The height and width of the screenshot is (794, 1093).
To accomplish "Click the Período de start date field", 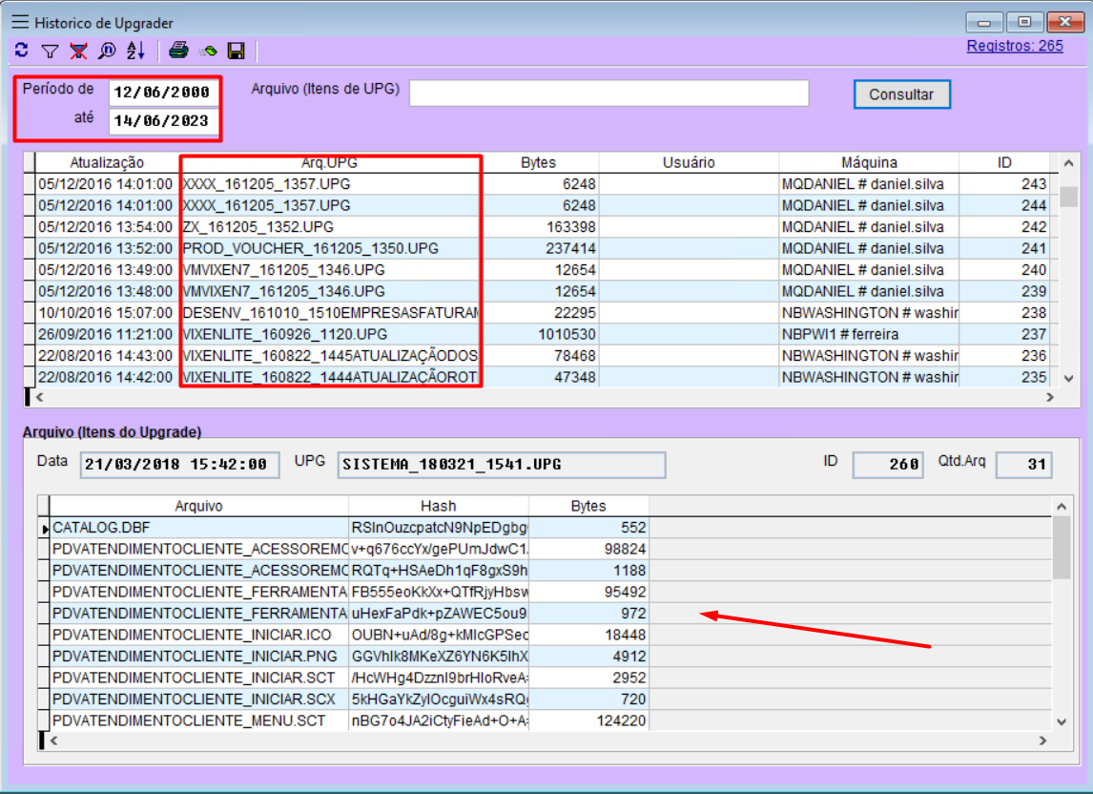I will point(162,93).
